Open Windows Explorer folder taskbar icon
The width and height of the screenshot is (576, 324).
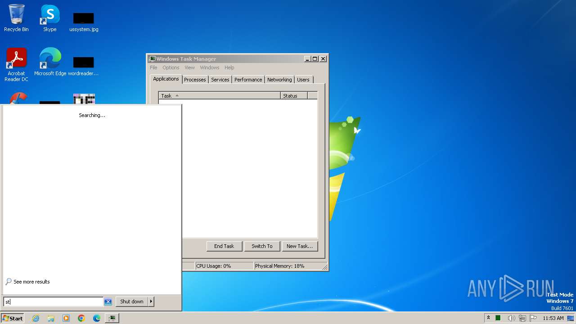(51, 318)
